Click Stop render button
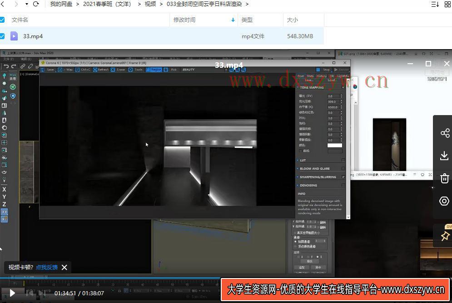This screenshot has height=303, width=452. (x=324, y=70)
